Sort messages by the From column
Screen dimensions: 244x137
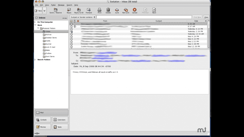pos(105,21)
